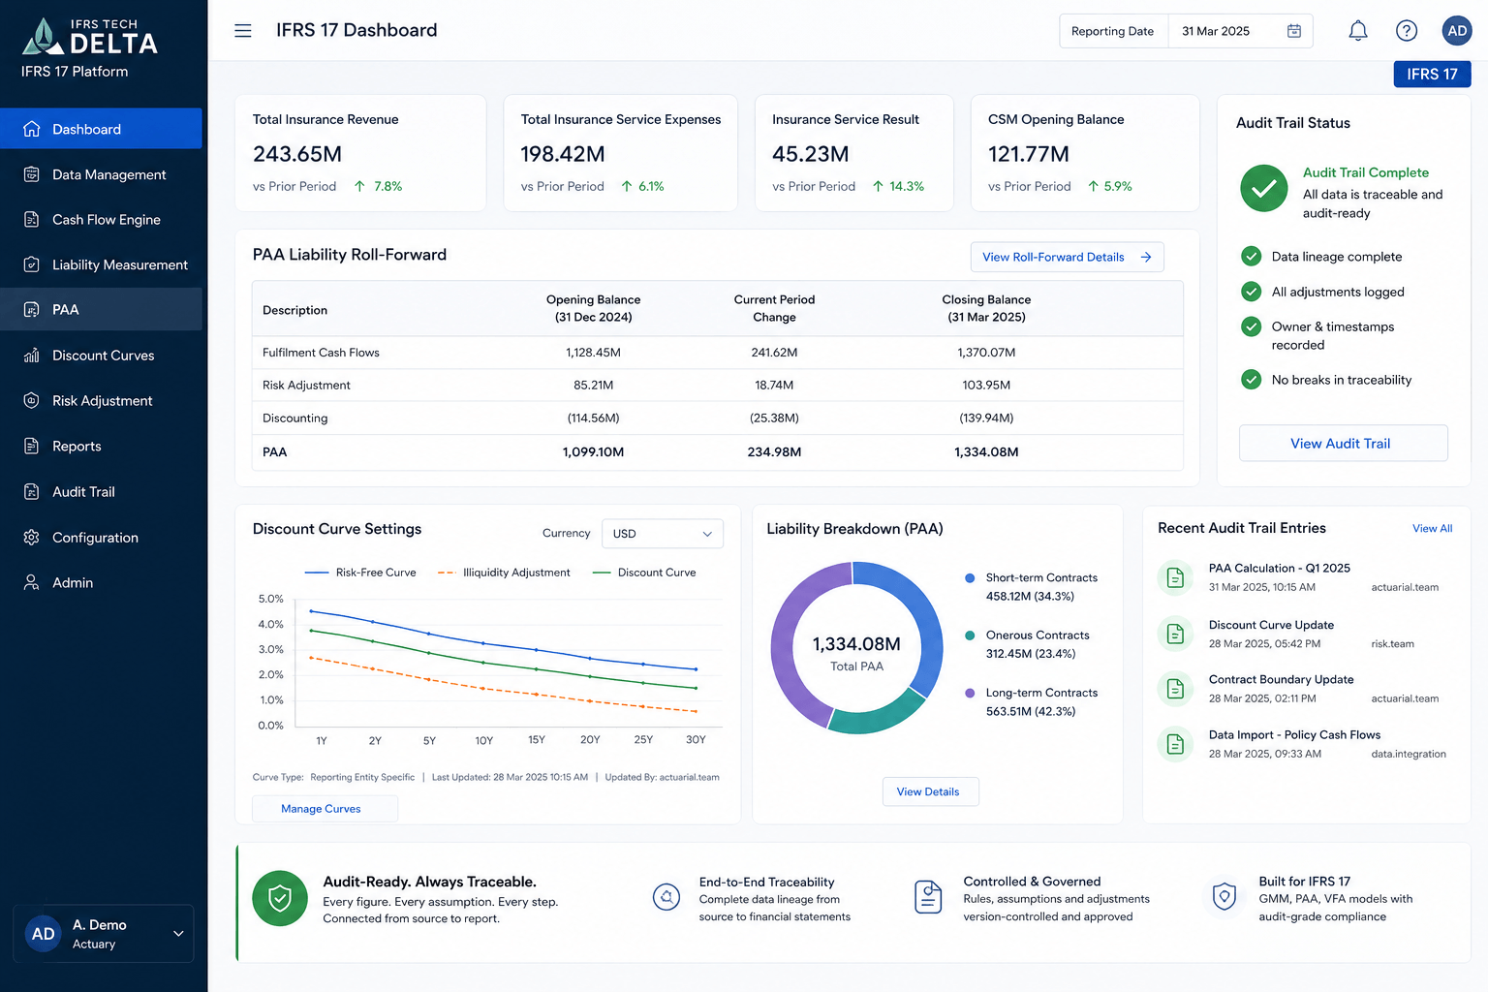
Task: Click the IFRS 17 blue badge
Action: (x=1432, y=74)
